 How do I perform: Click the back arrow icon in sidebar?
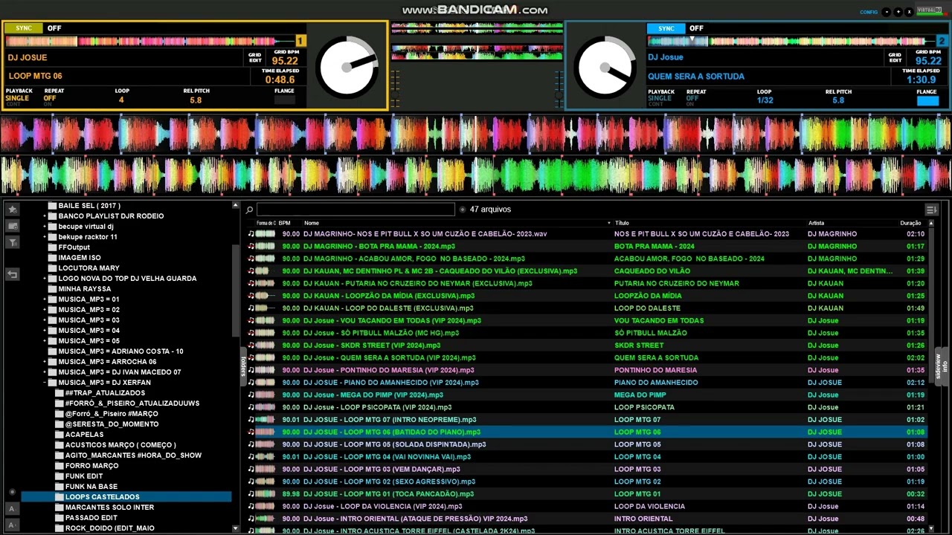[x=13, y=274]
